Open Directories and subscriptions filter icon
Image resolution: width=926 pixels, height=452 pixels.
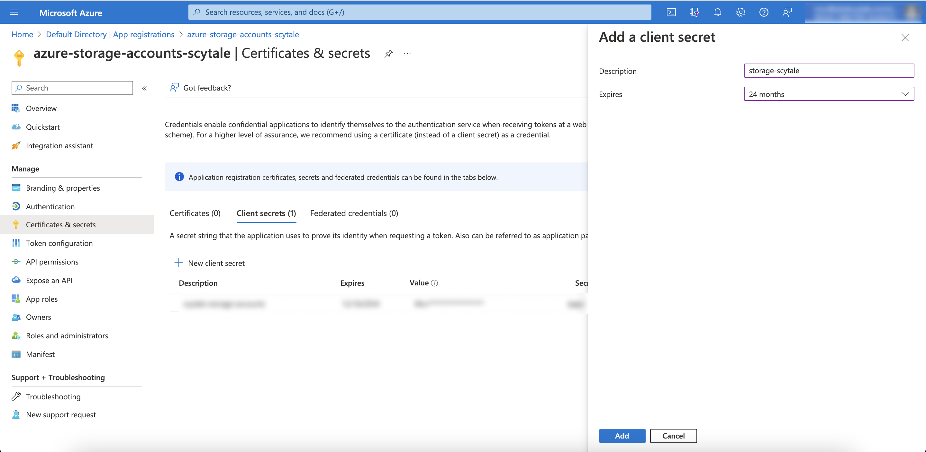694,13
